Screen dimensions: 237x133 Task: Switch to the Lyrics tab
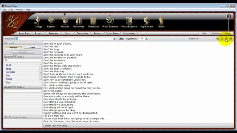point(38,33)
